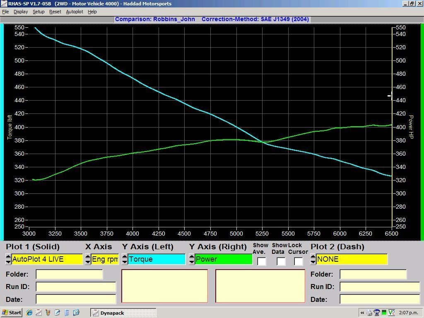Screen dimensions: 424x318
Task: Open the Autoplot menu
Action: coord(75,12)
